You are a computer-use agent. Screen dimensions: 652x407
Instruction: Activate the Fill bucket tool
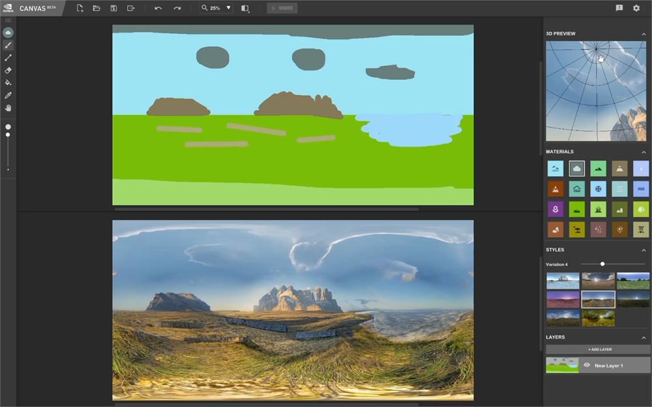[8, 83]
